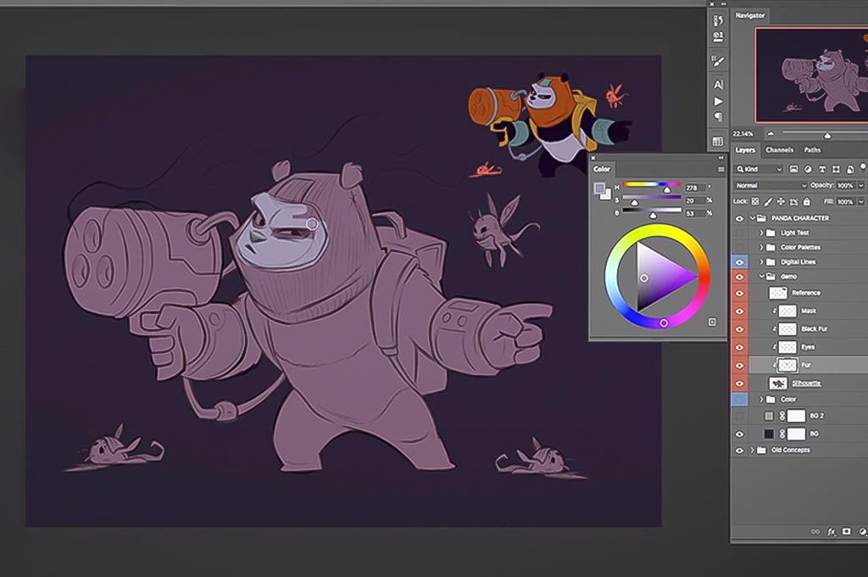This screenshot has width=868, height=577.
Task: Open the Kind layer filter dropdown
Action: click(759, 169)
